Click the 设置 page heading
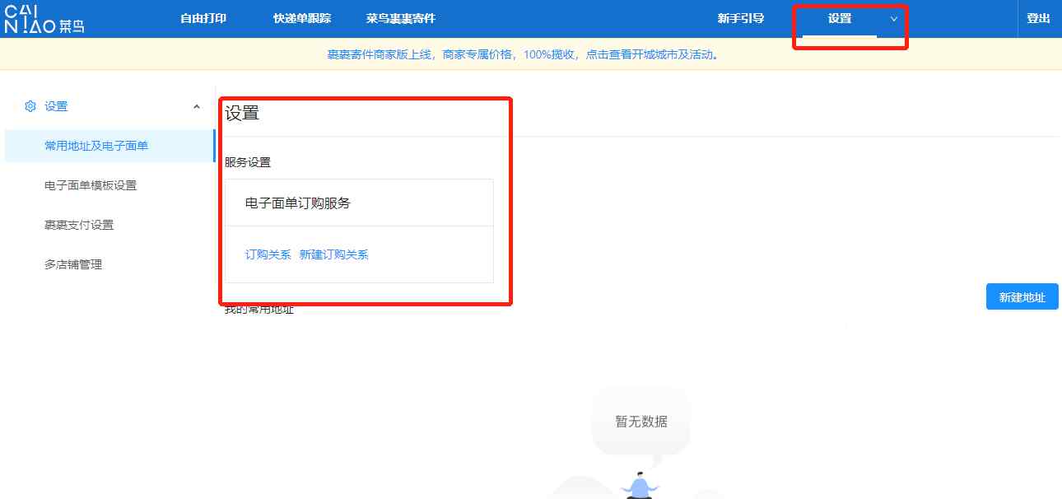The width and height of the screenshot is (1062, 499). coord(242,114)
